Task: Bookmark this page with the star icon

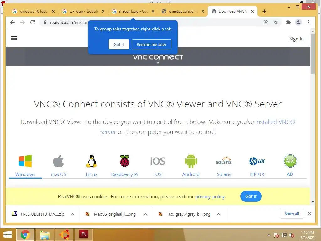Action: pos(276,22)
